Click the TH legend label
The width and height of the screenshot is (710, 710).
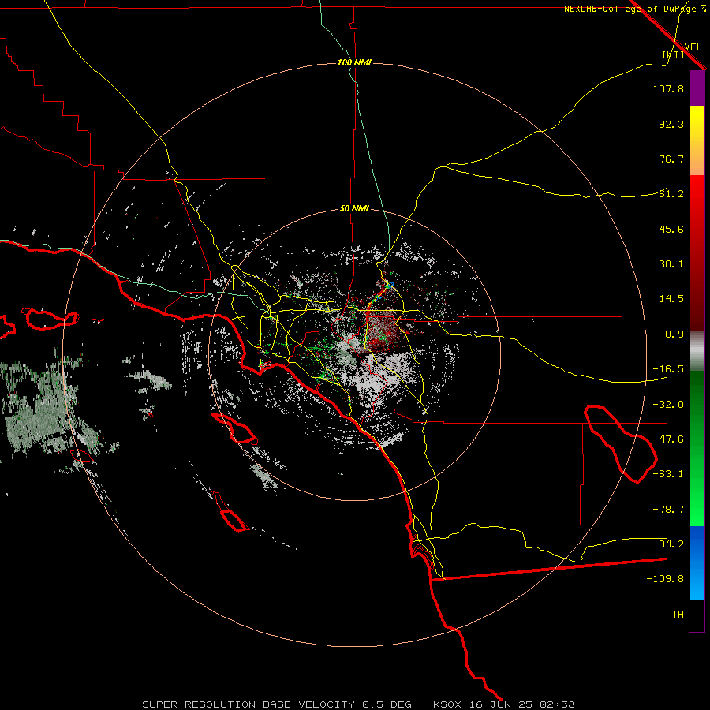click(x=678, y=615)
